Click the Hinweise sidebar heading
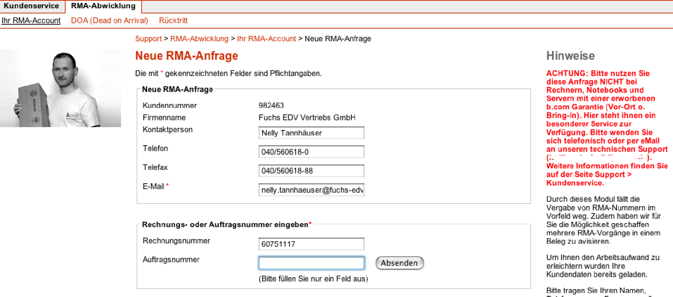The image size is (673, 297). pos(570,56)
